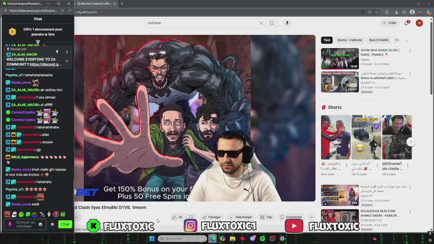Open Edge settings and more menu

click(421, 12)
